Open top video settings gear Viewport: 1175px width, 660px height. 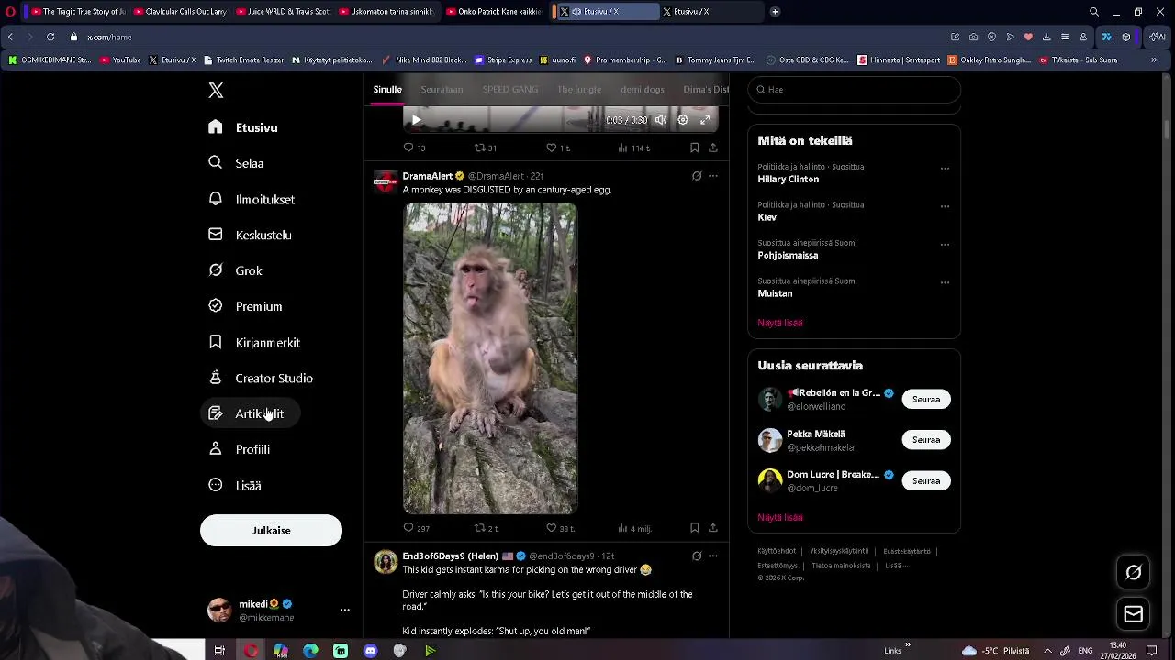pos(683,119)
